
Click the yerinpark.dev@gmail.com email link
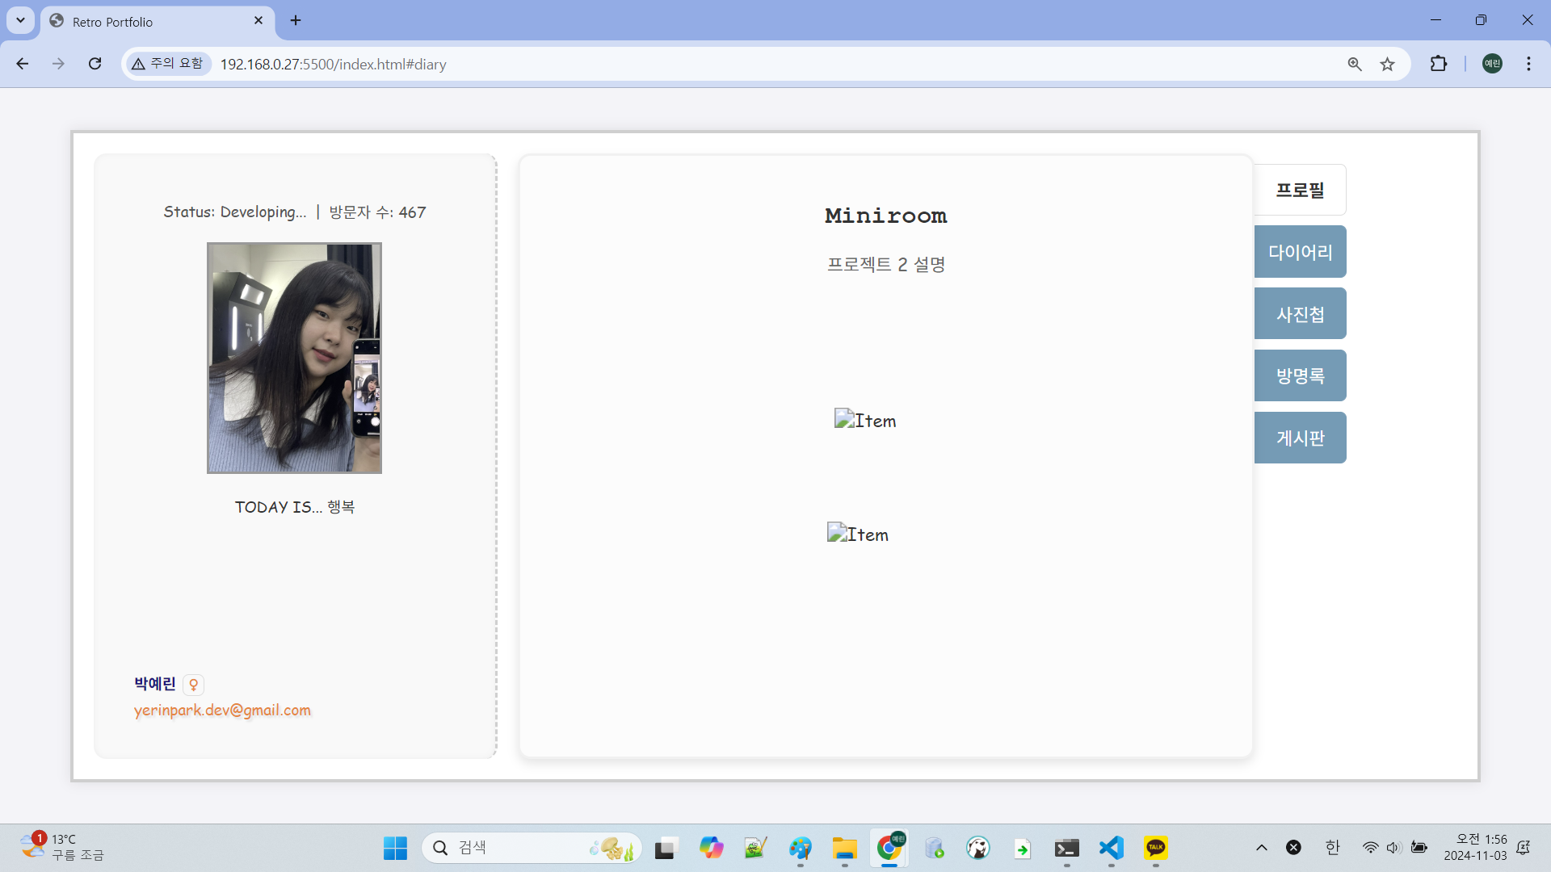point(222,711)
